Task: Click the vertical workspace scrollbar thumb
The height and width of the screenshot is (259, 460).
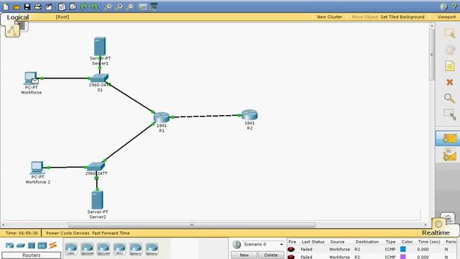Action: coord(432,55)
